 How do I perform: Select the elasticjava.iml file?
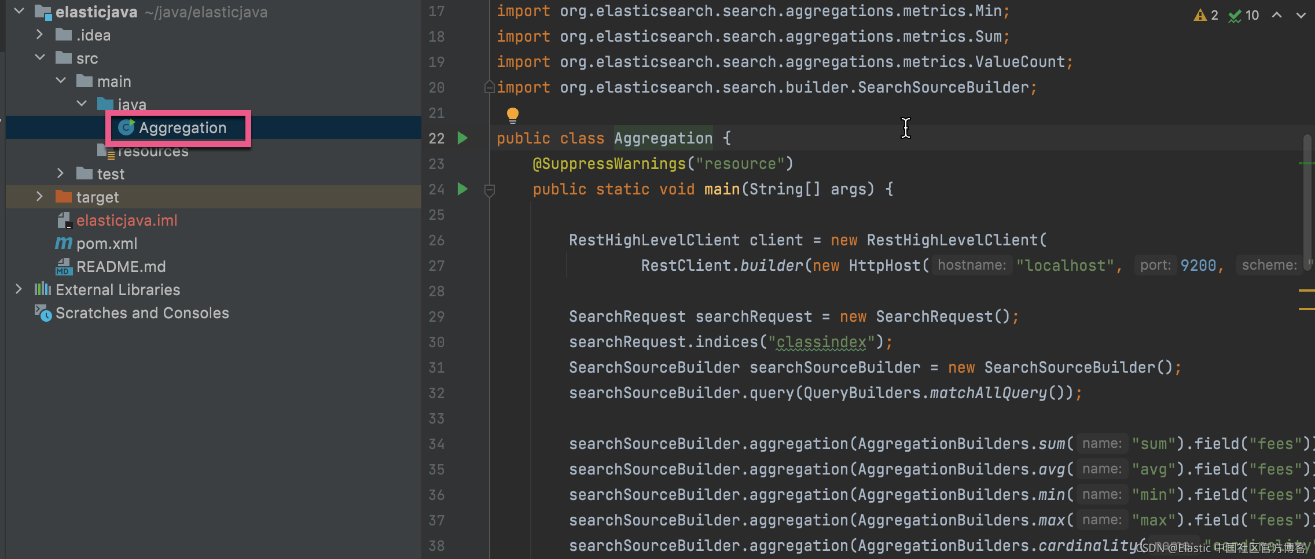click(x=127, y=220)
